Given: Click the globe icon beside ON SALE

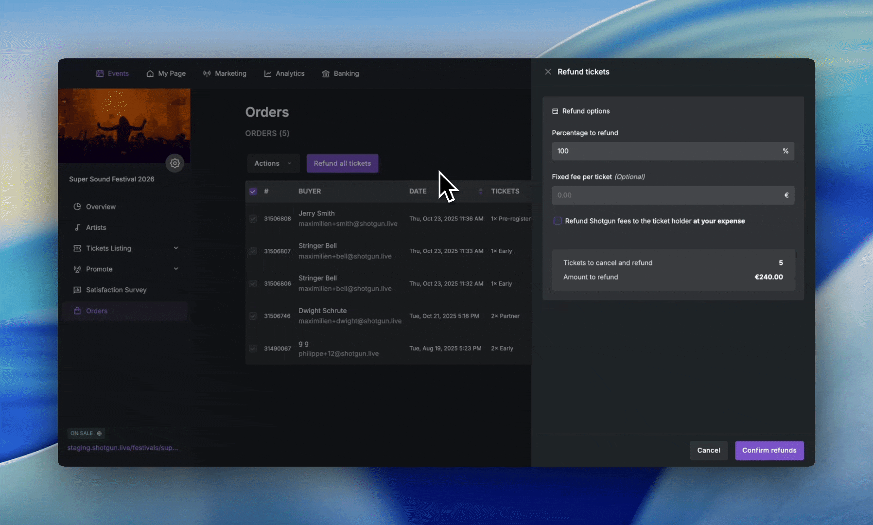Looking at the screenshot, I should [99, 434].
